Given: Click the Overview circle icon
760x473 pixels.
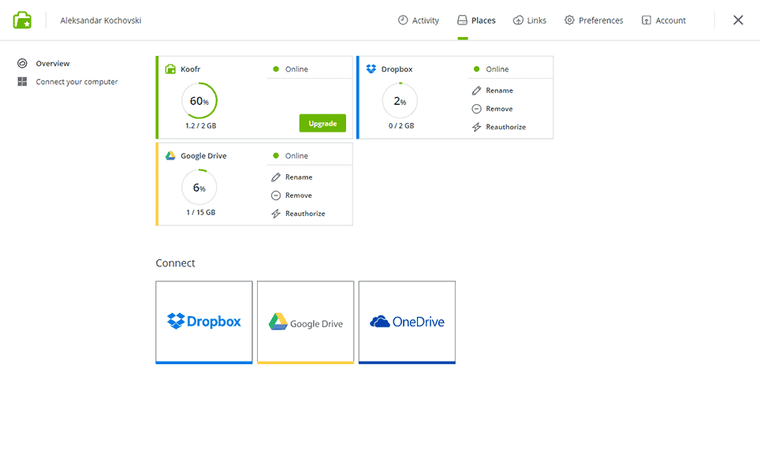Looking at the screenshot, I should click(22, 64).
